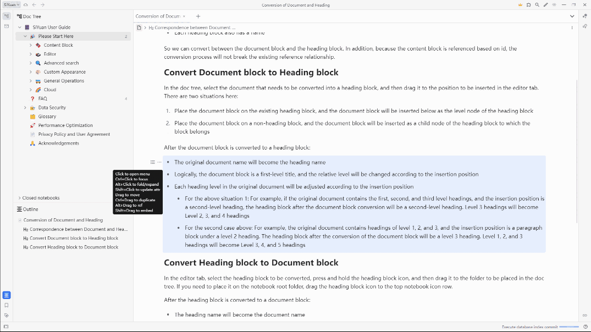This screenshot has width=591, height=332.
Task: Toggle the Doc Tree dock button
Action: [x=7, y=16]
